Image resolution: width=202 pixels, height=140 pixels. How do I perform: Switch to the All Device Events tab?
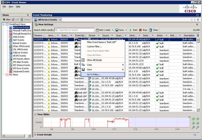pos(47,20)
